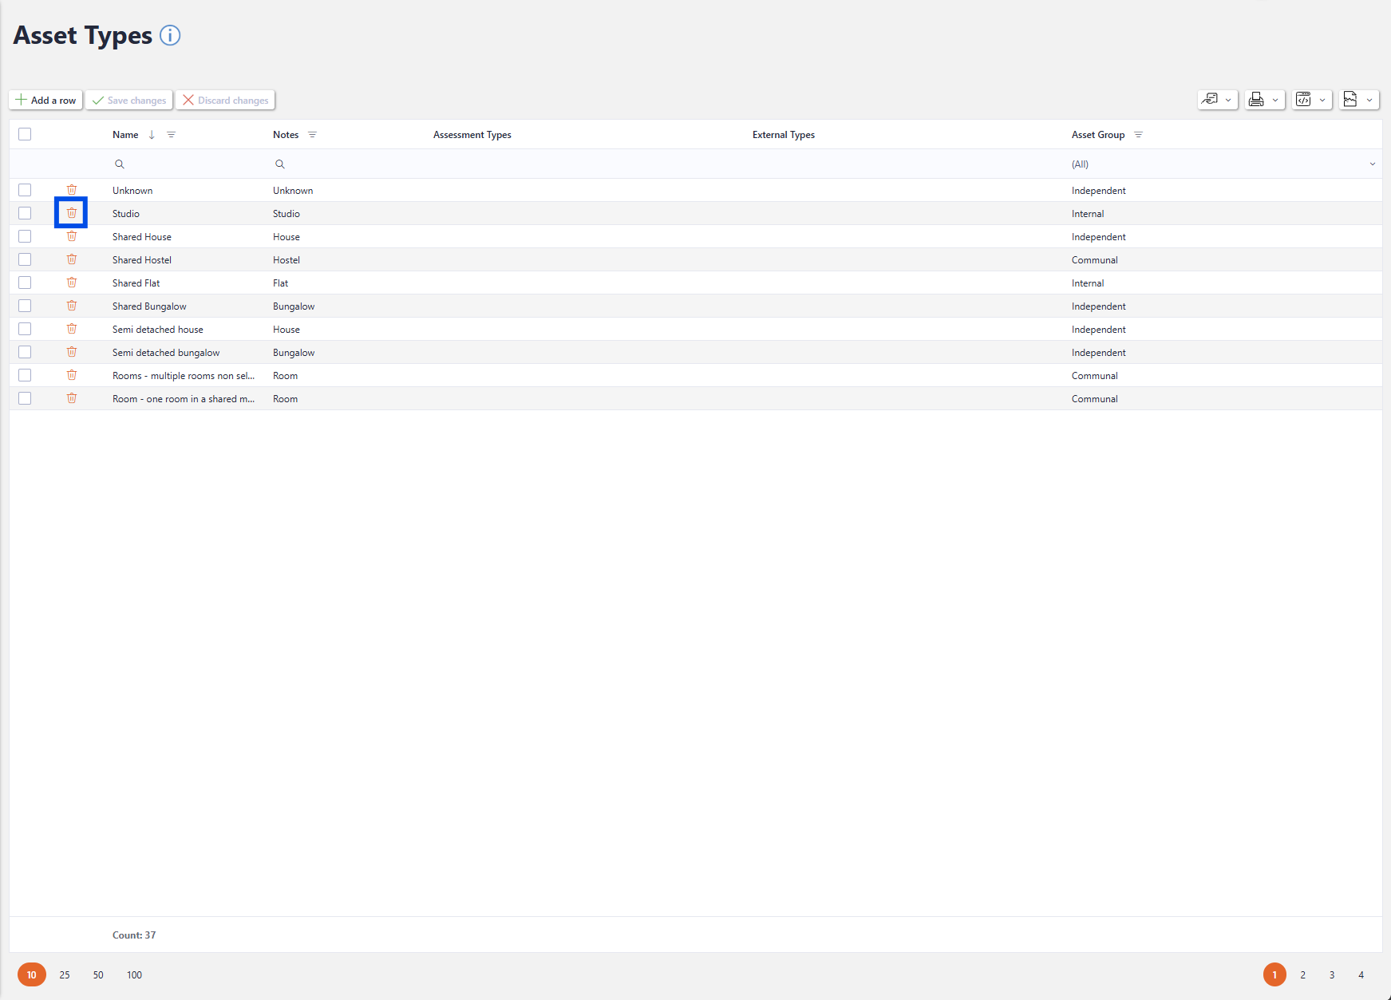Go to page 2 of results
Screen dimensions: 1391x1000
1302,974
